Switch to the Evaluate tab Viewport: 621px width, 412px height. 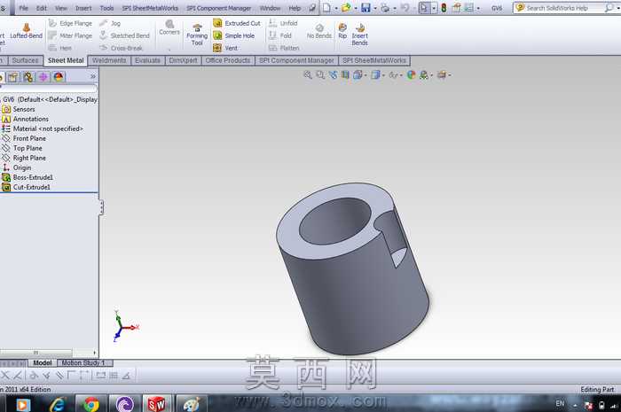tap(147, 60)
